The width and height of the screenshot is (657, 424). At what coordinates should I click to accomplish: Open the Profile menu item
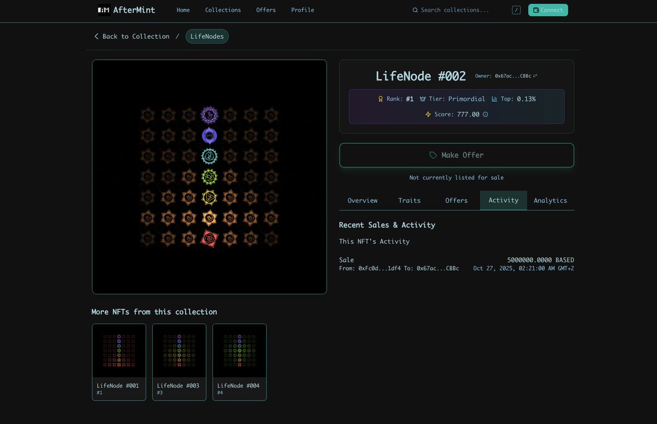tap(303, 10)
